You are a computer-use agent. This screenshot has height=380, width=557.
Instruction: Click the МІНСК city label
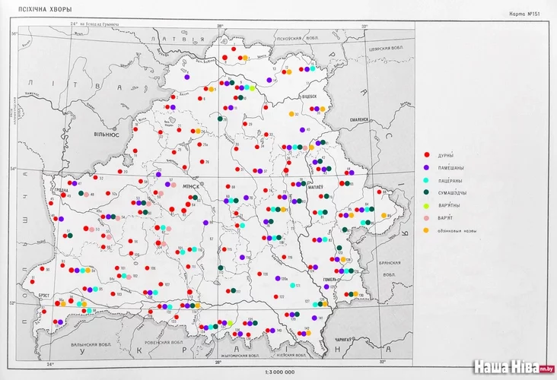pos(189,186)
